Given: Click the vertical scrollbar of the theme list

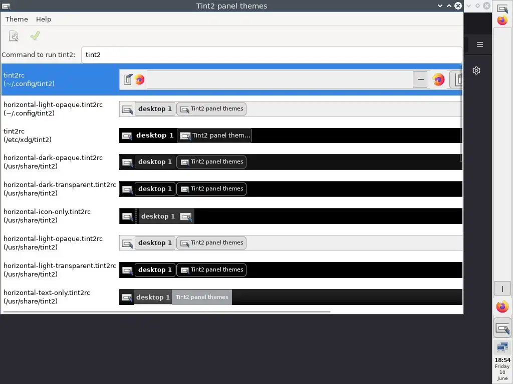Looking at the screenshot, I should (x=461, y=113).
